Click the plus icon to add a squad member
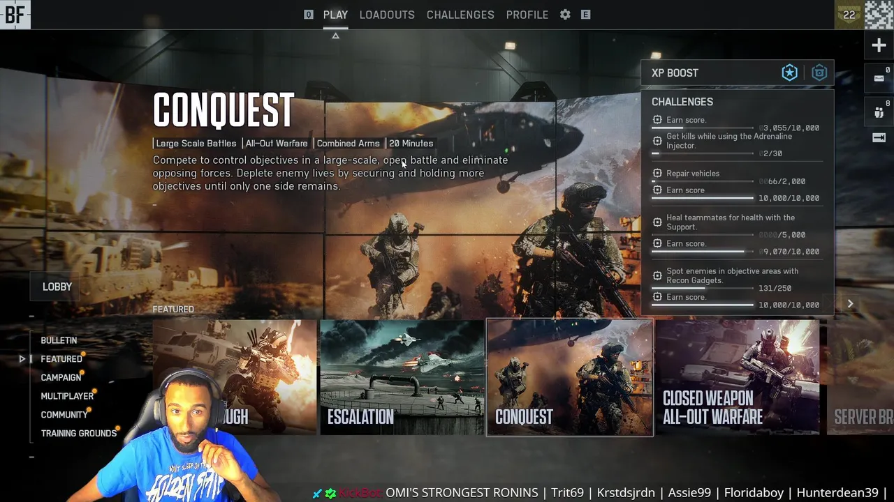Viewport: 894px width, 502px height. [879, 46]
